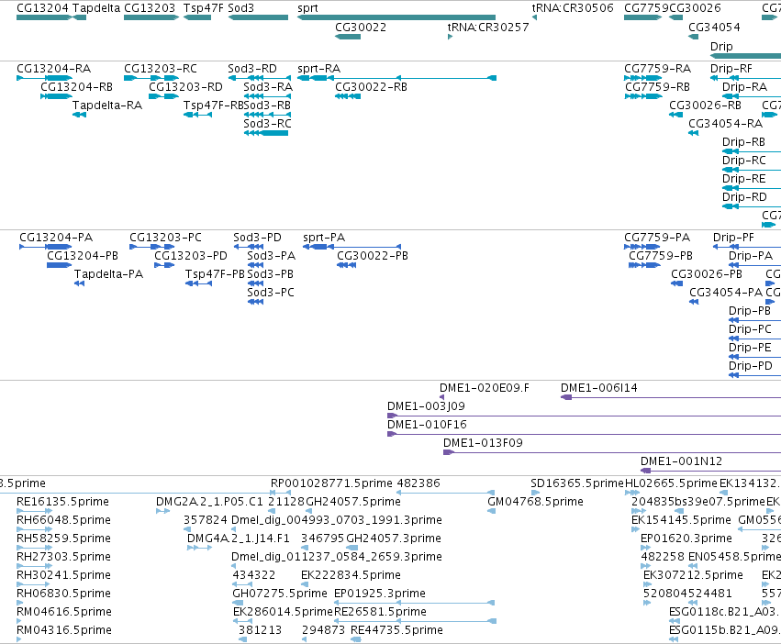The width and height of the screenshot is (781, 644).
Task: Select the DME1-020E09.F BAC feature
Action: click(441, 397)
